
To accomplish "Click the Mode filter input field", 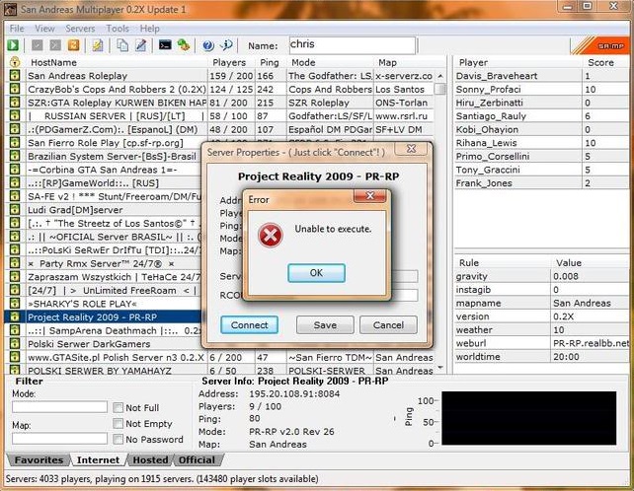I will point(59,406).
